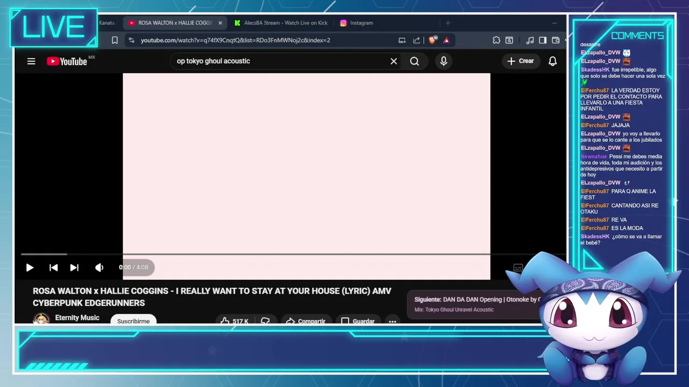
Task: Open browser extensions puzzle icon
Action: (496, 40)
